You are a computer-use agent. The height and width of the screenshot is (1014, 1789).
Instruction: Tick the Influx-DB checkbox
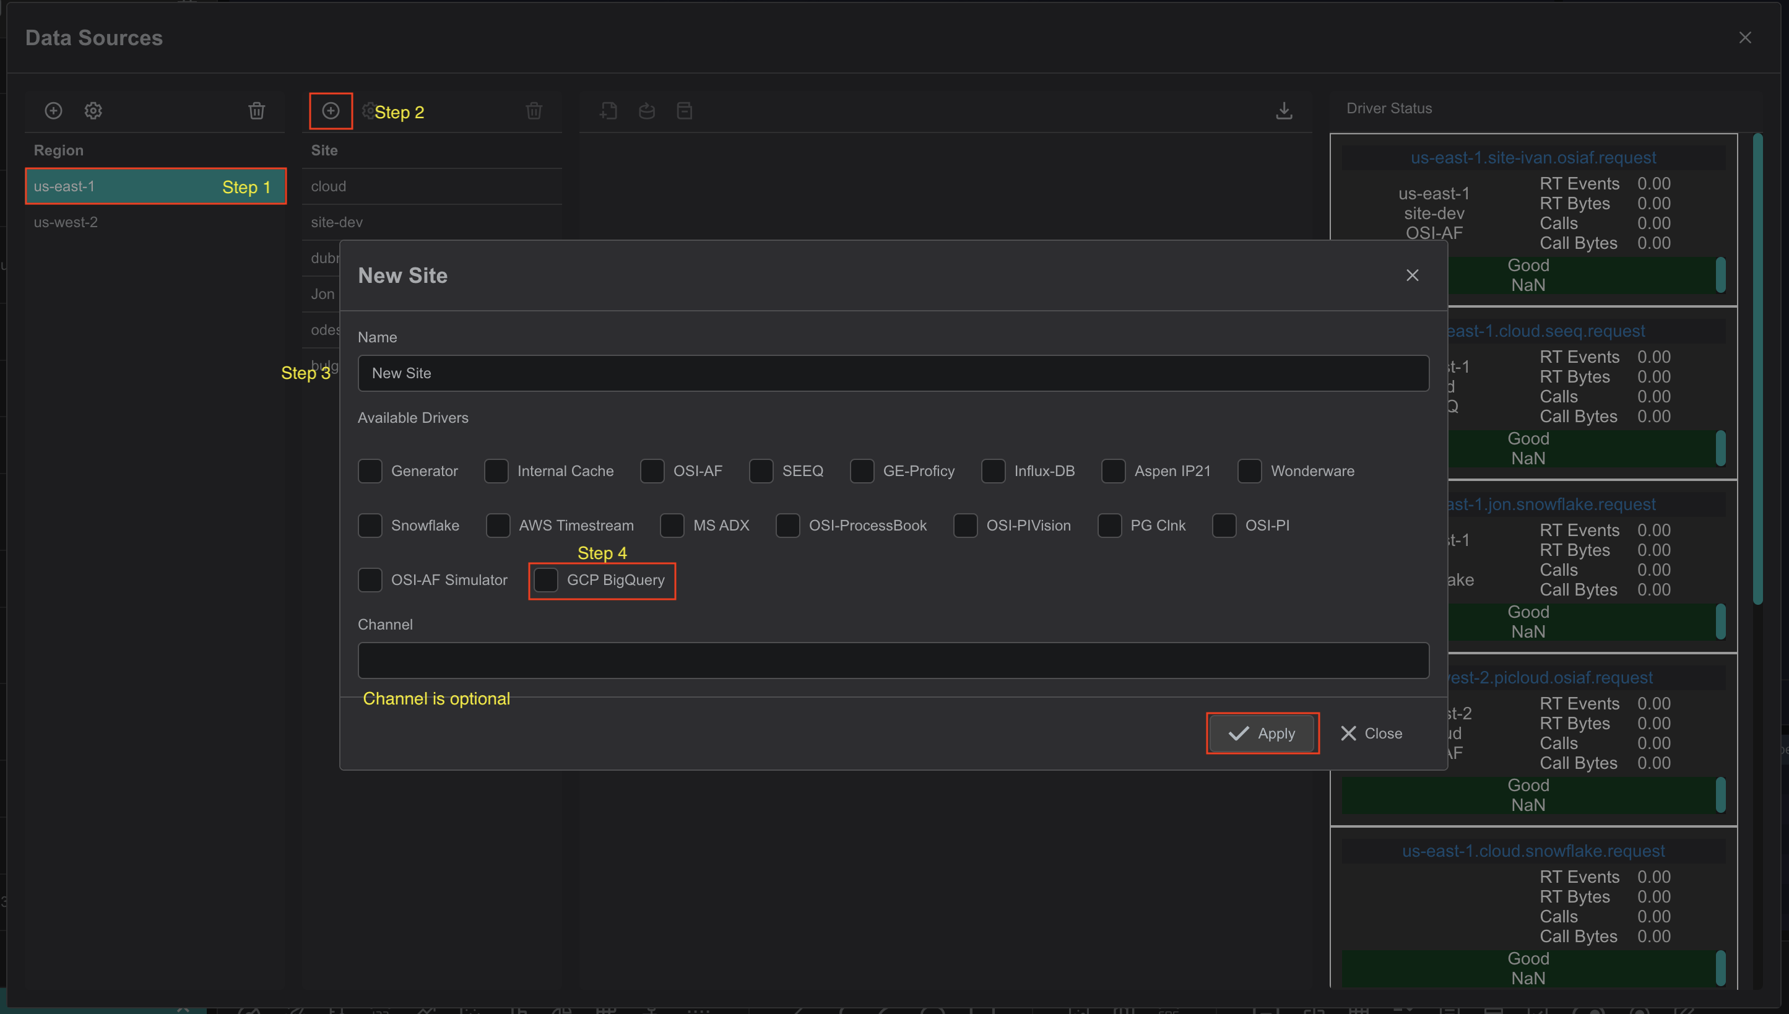click(993, 472)
